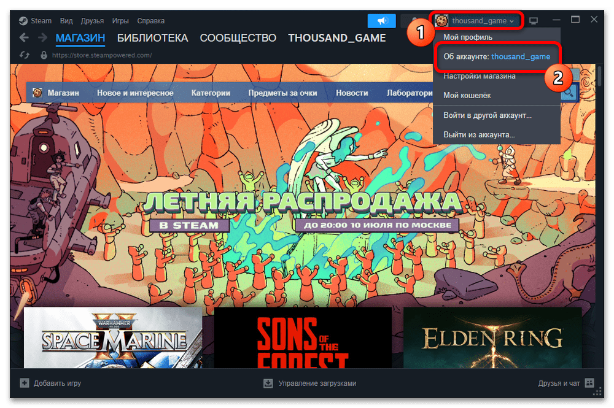Open the Sons of the Forest thumbnail
The image size is (614, 408).
[x=303, y=337]
